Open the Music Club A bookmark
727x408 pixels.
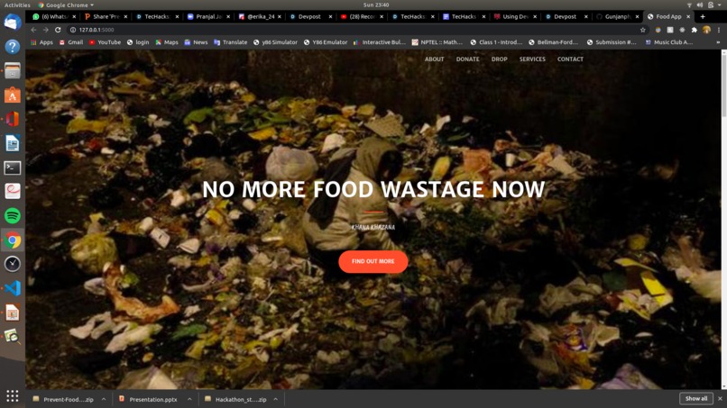point(669,42)
